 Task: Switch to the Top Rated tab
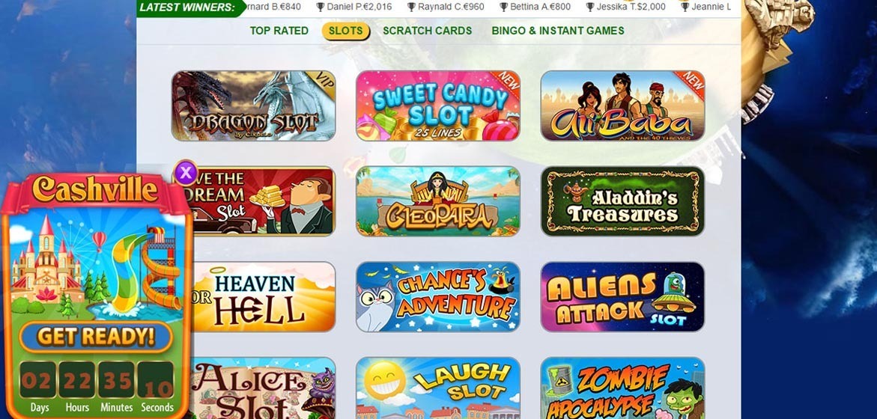point(279,31)
